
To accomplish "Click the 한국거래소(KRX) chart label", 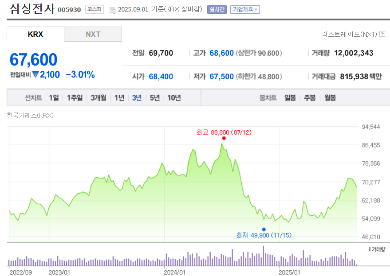I will 30,116.
